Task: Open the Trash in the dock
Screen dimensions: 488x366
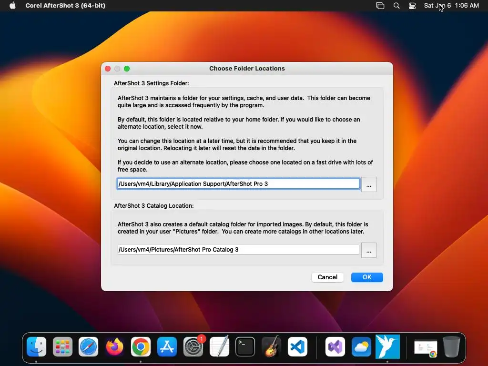Action: coord(451,346)
